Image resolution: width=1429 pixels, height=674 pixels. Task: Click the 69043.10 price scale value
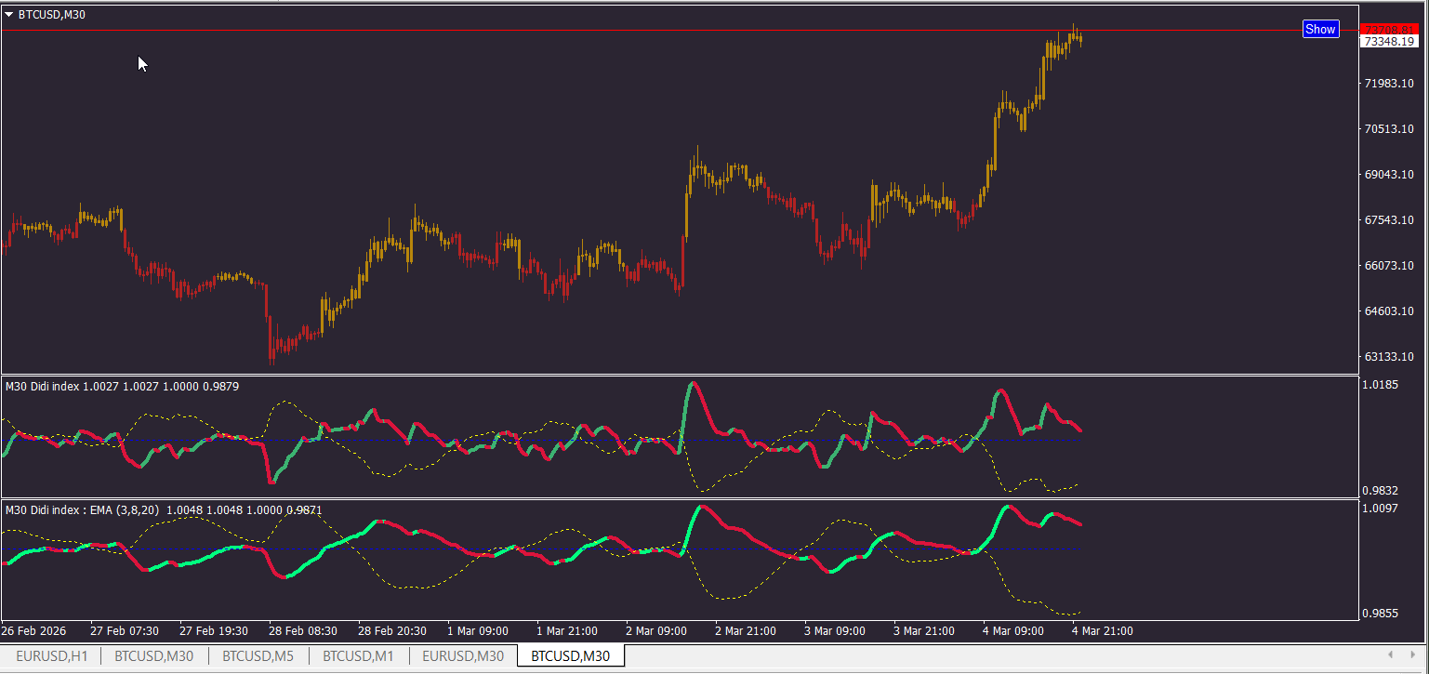click(x=1388, y=175)
